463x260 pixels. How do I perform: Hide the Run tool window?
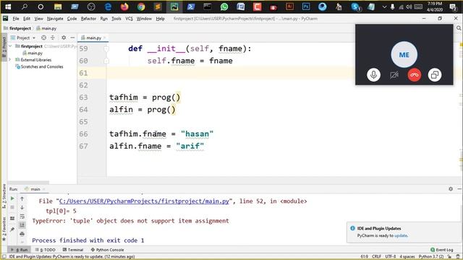[459, 189]
